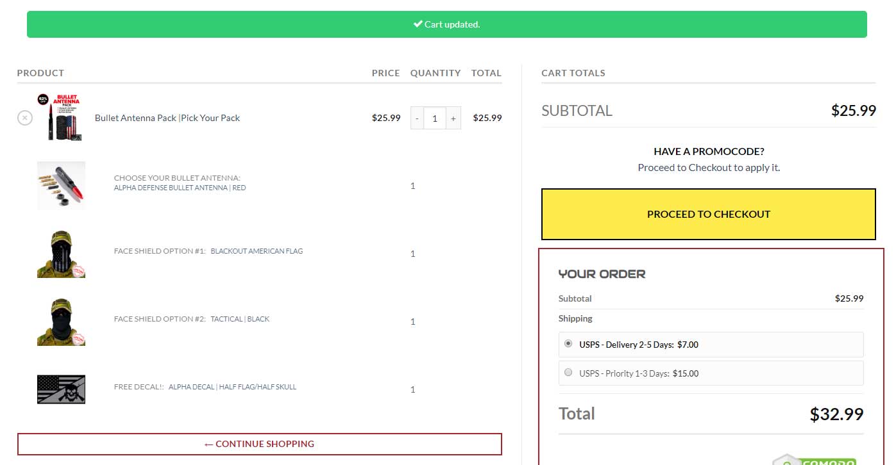Image resolution: width=896 pixels, height=465 pixels.
Task: Click the Continue Shopping button
Action: point(259,444)
